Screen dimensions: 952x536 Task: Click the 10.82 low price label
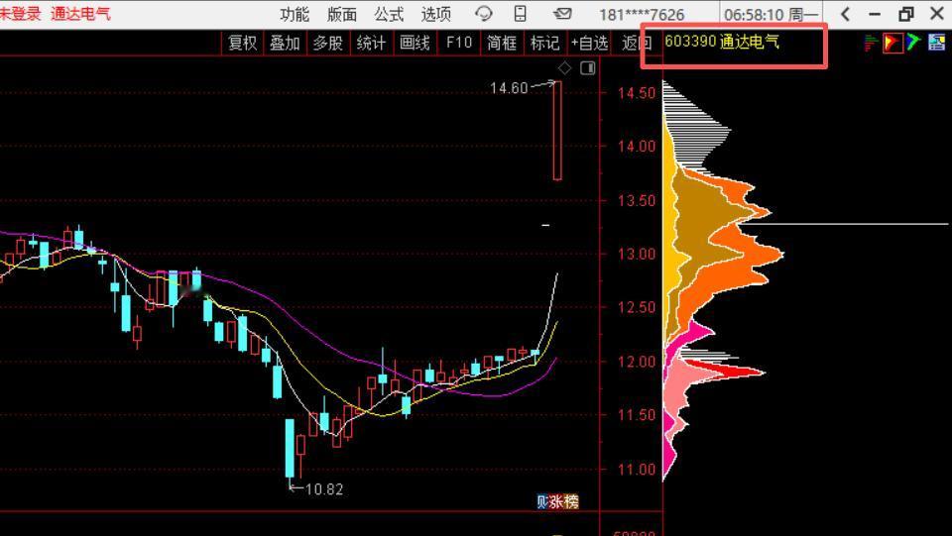(324, 489)
